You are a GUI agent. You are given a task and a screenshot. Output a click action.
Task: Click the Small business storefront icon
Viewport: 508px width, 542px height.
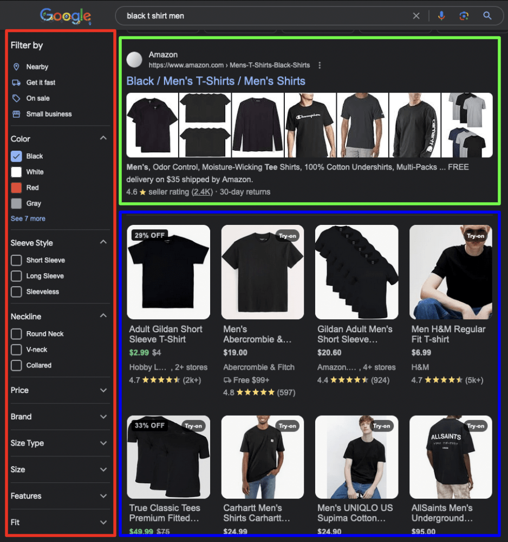point(17,114)
